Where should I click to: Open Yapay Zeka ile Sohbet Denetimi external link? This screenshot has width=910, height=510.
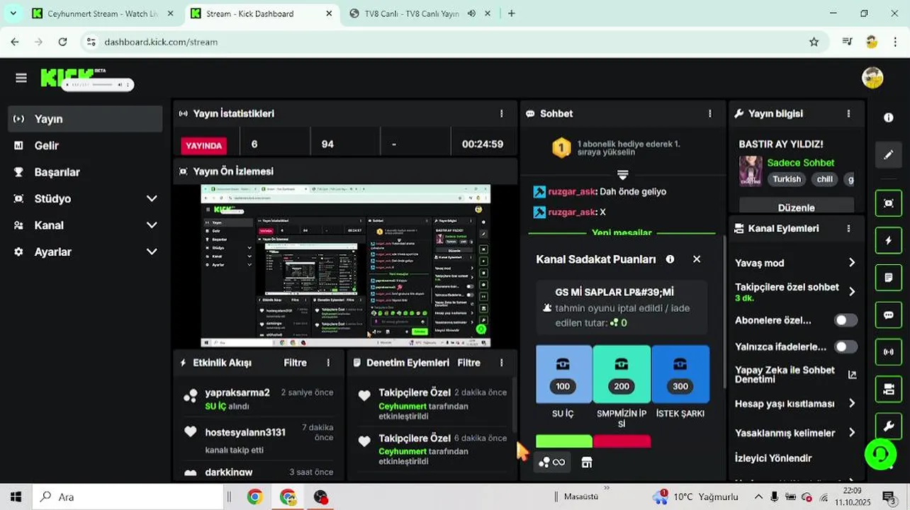[x=852, y=375]
